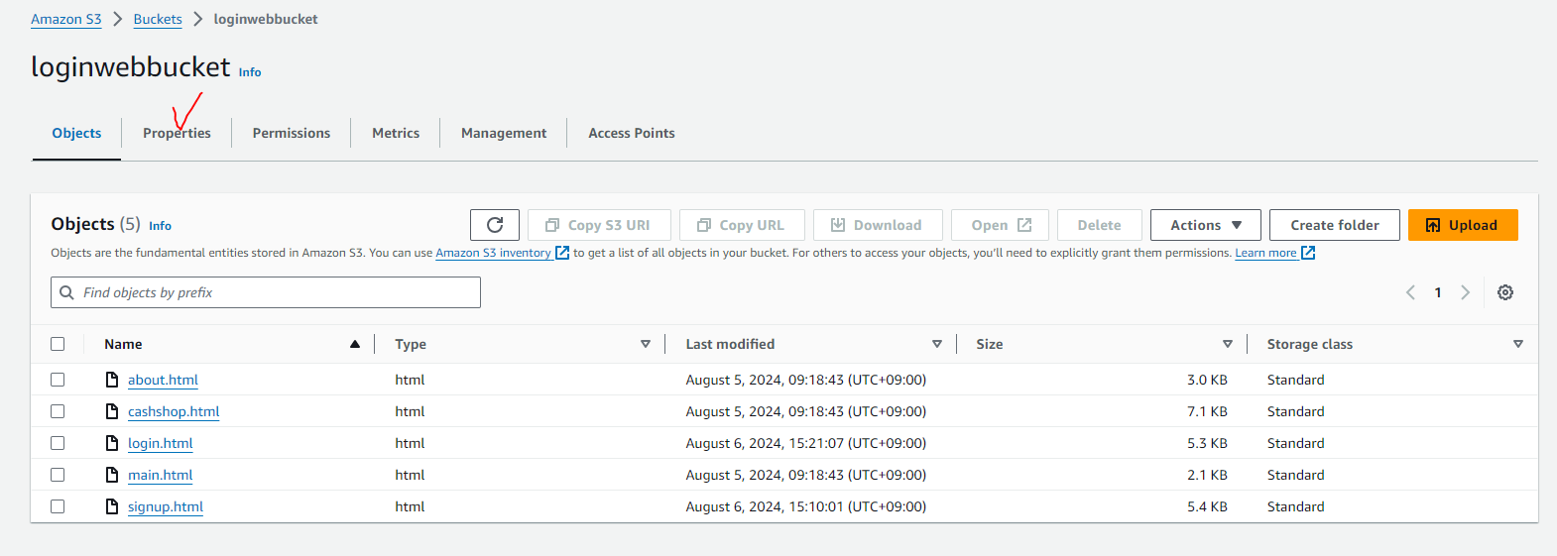Check the cashshop.html row checkbox
1557x556 pixels.
click(58, 411)
